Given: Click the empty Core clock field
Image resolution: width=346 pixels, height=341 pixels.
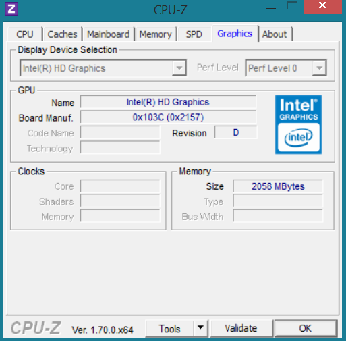Looking at the screenshot, I should (x=120, y=186).
